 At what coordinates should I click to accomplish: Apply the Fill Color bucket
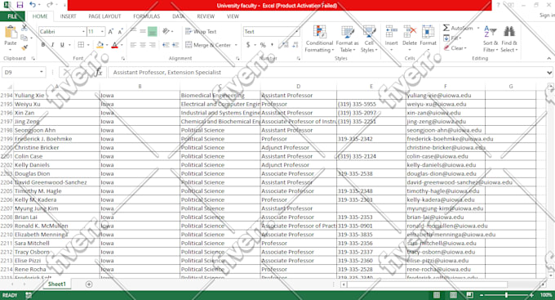pyautogui.click(x=100, y=45)
